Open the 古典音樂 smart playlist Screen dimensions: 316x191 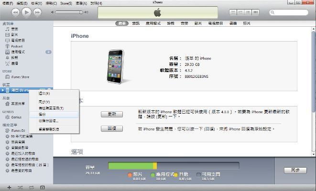click(18, 142)
